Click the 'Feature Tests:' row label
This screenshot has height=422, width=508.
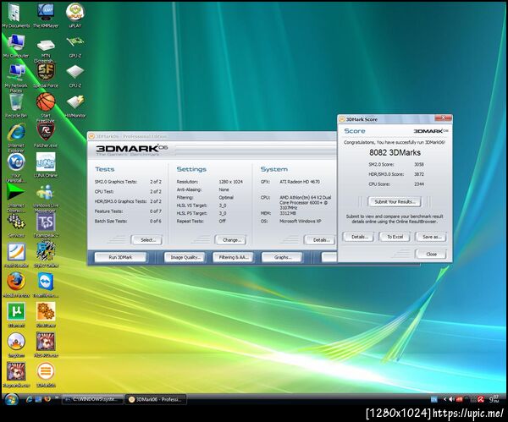click(x=108, y=211)
